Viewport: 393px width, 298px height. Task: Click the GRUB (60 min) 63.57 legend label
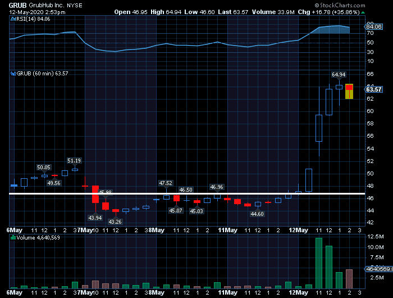pos(42,74)
